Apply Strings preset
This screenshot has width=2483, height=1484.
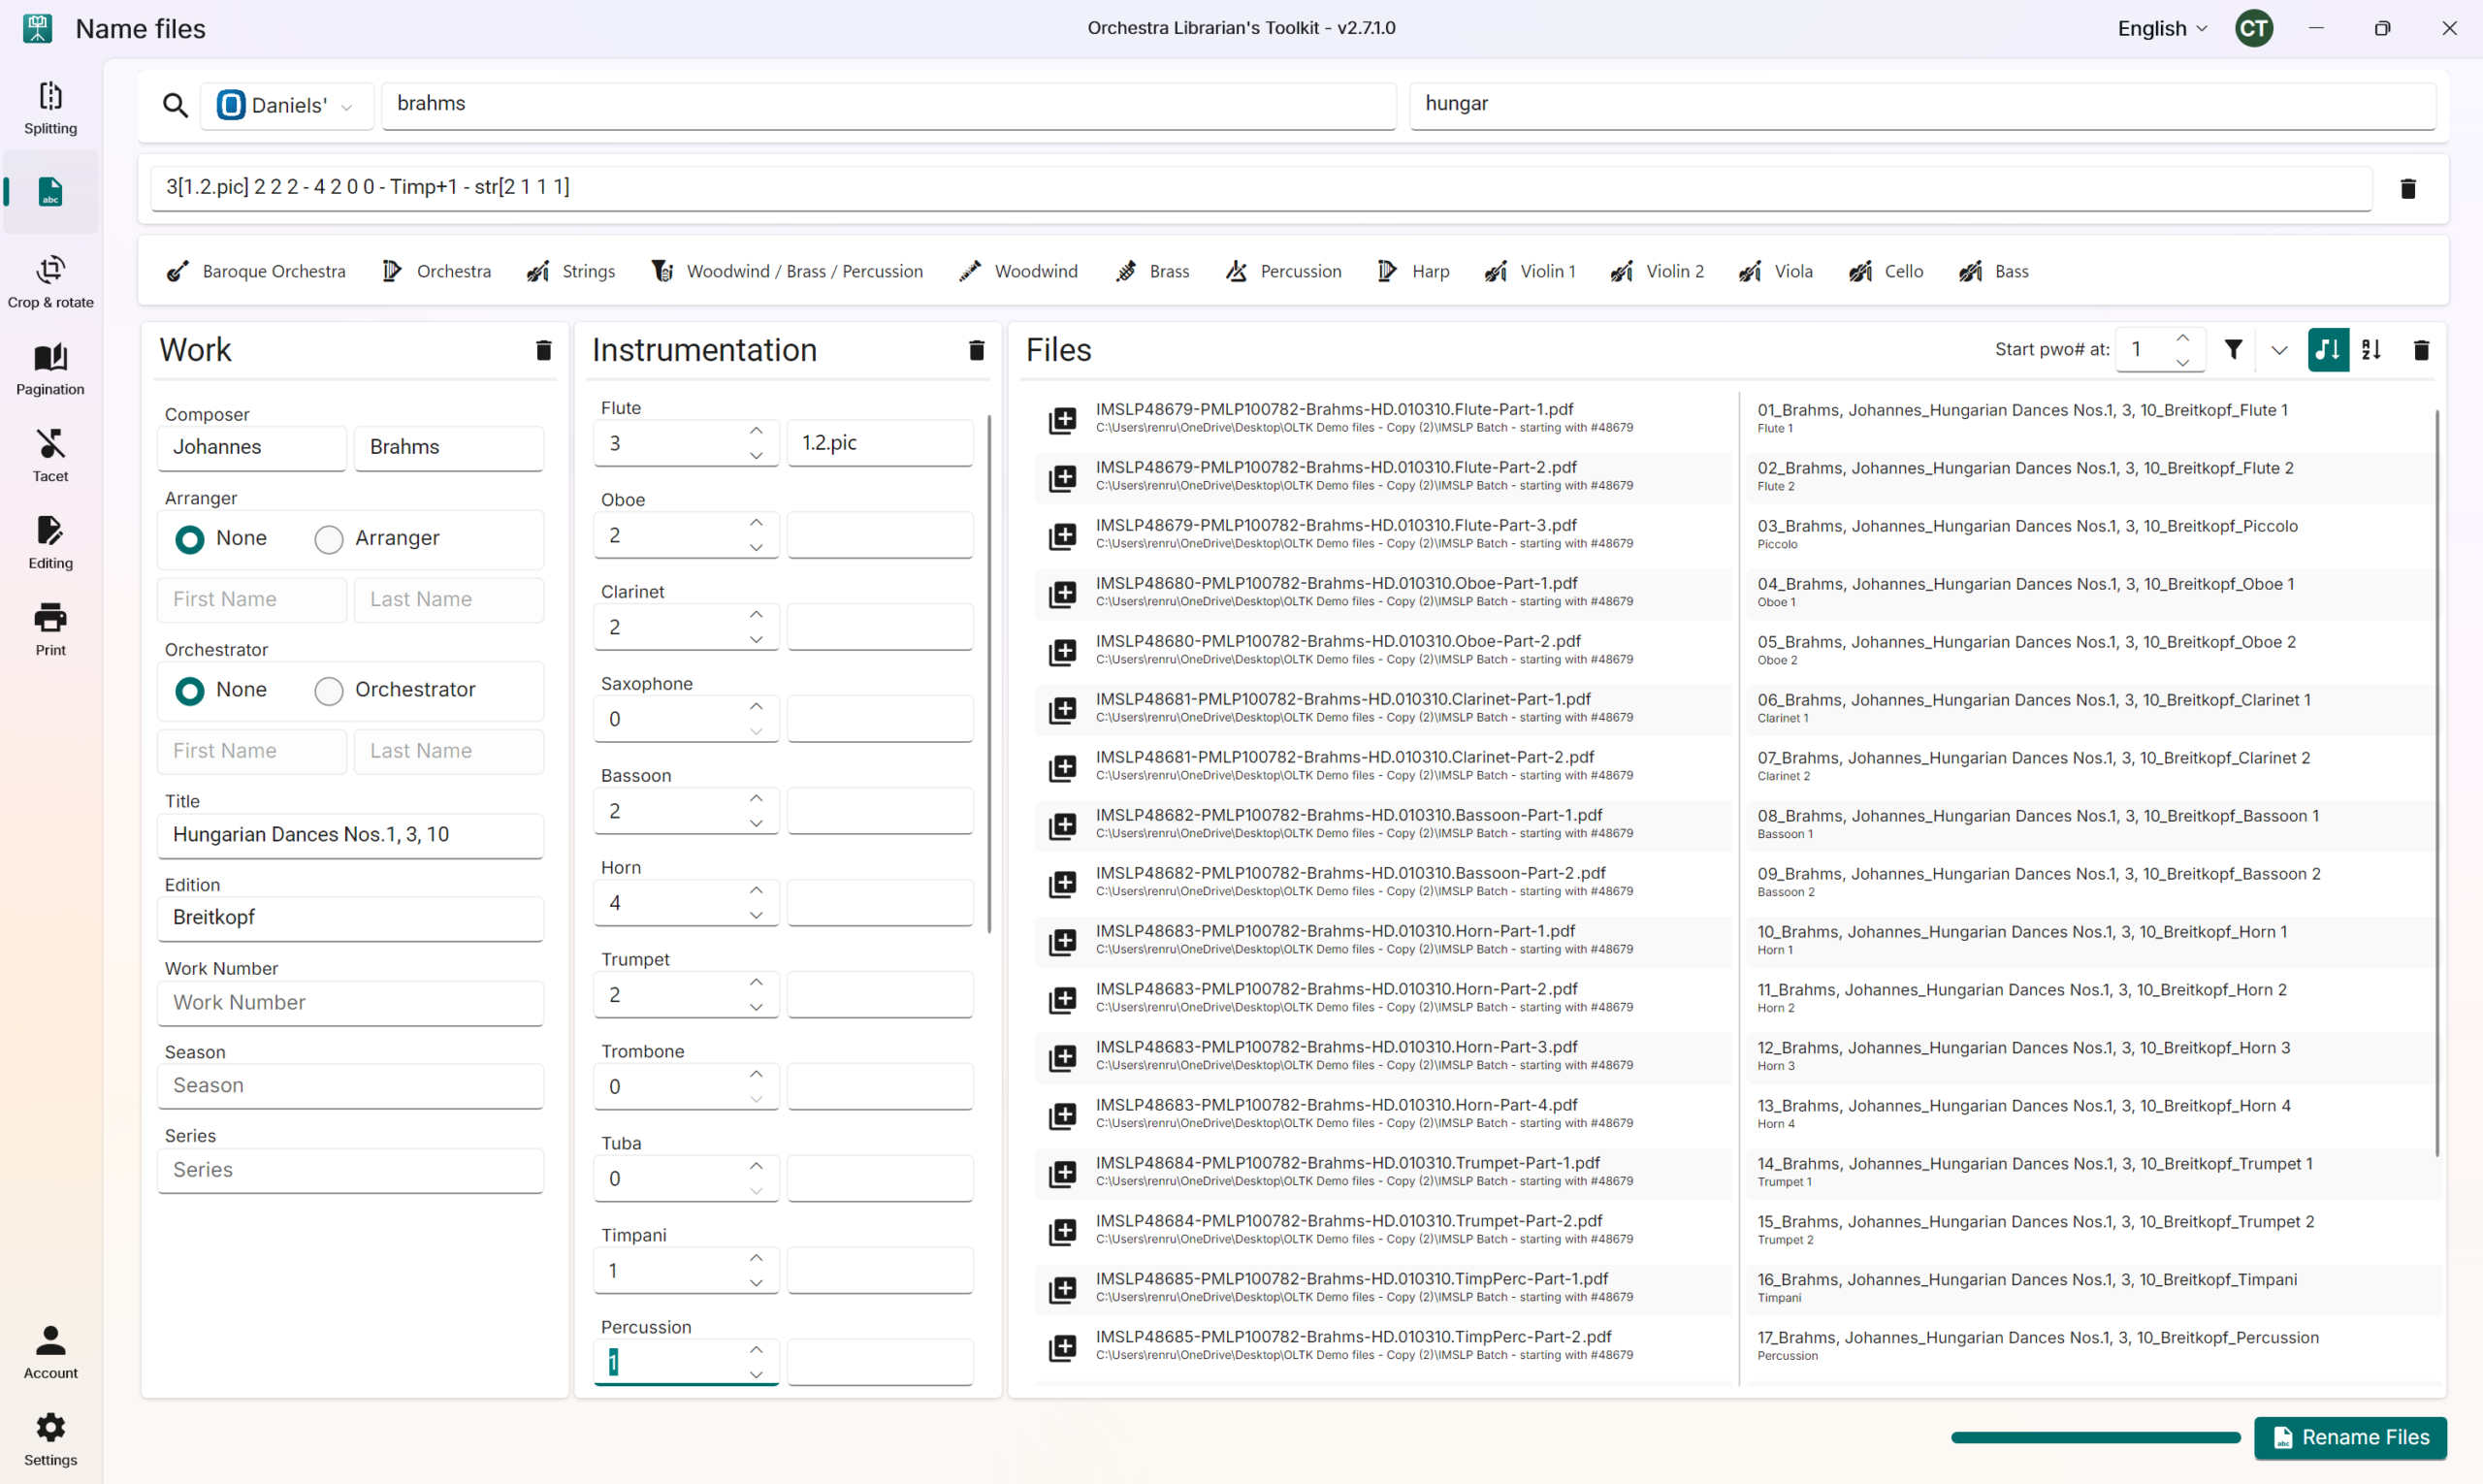[x=571, y=271]
